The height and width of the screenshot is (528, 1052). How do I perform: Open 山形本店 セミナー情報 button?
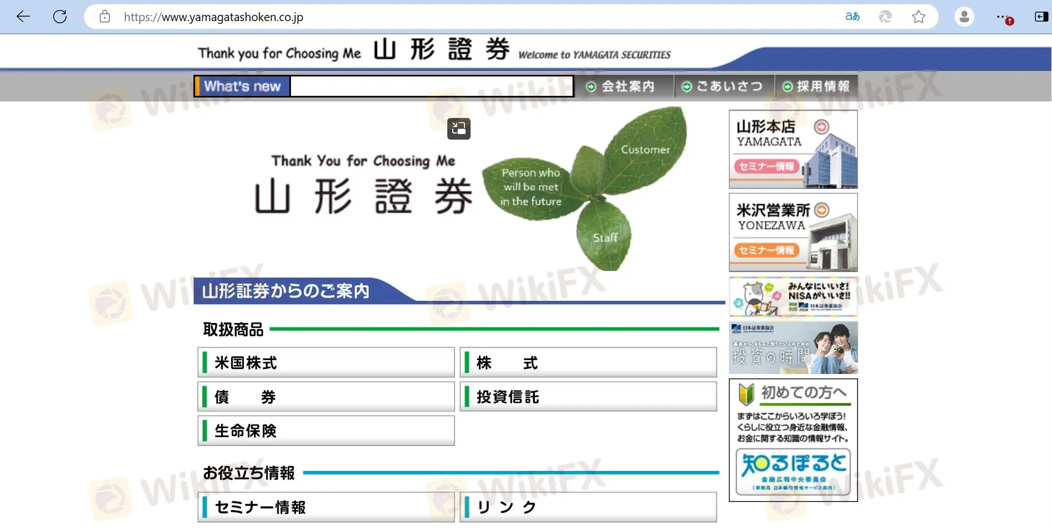coord(766,166)
